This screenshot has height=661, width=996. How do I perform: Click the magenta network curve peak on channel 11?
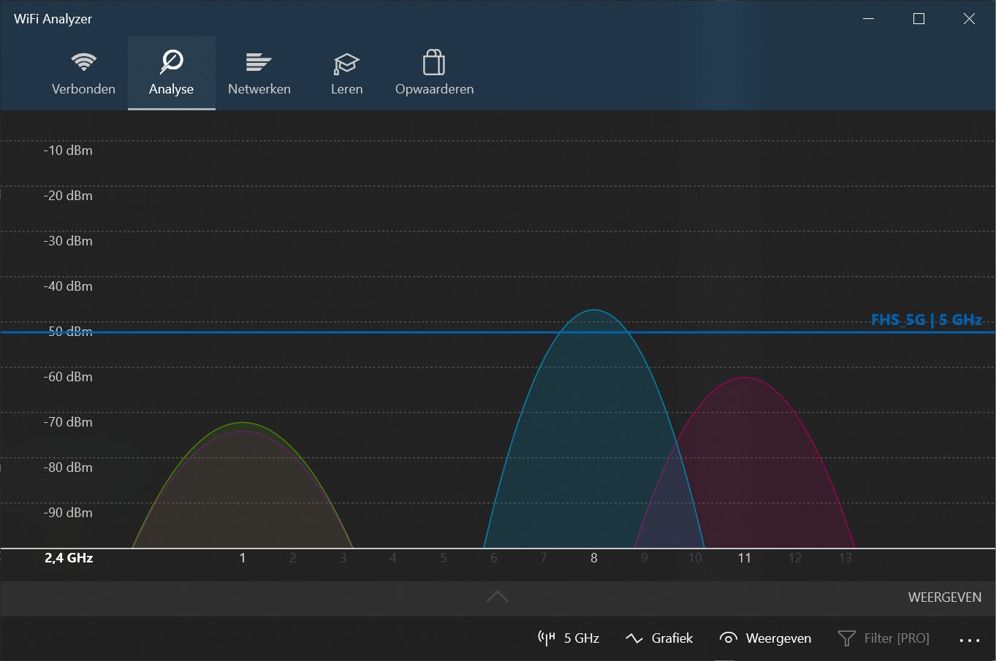tap(745, 378)
